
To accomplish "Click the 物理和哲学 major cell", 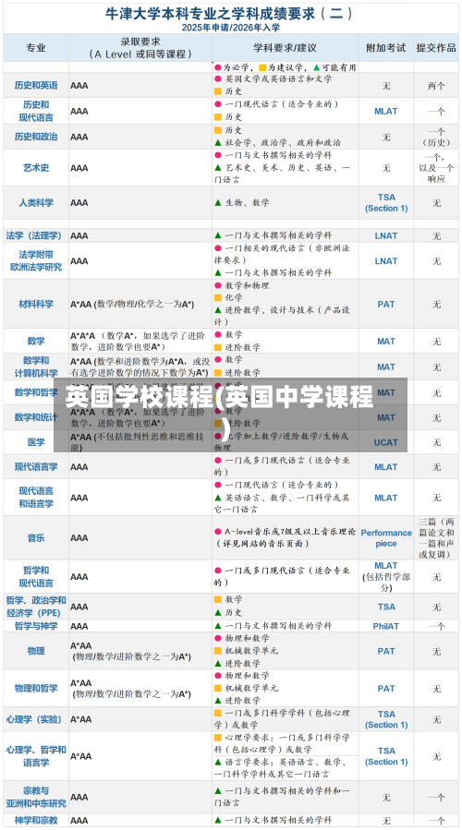I will (36, 688).
